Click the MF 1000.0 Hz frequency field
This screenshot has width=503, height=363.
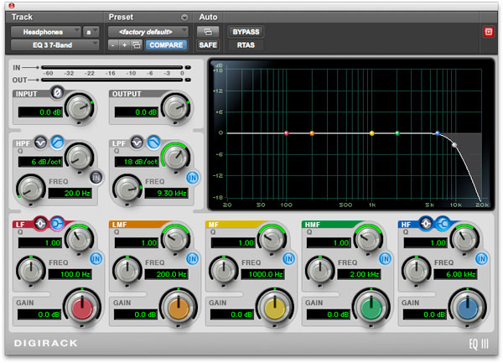click(262, 274)
